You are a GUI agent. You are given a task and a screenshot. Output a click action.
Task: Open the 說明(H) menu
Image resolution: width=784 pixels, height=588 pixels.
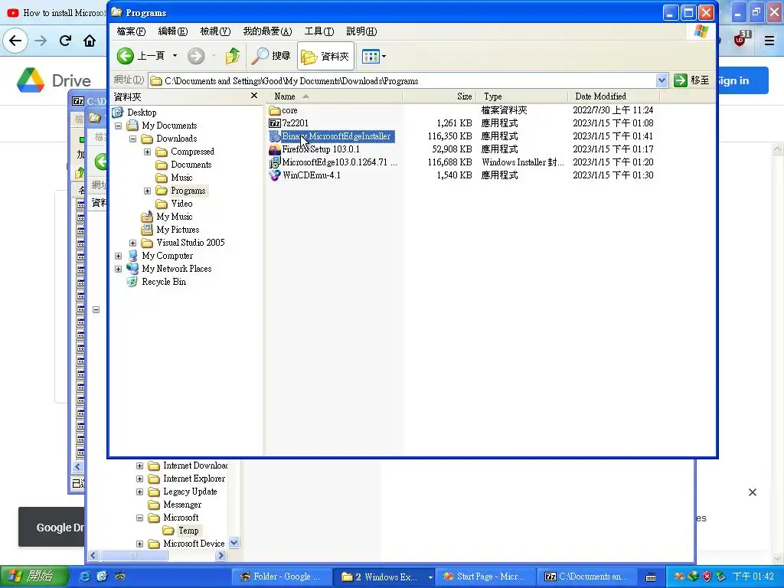coord(361,31)
